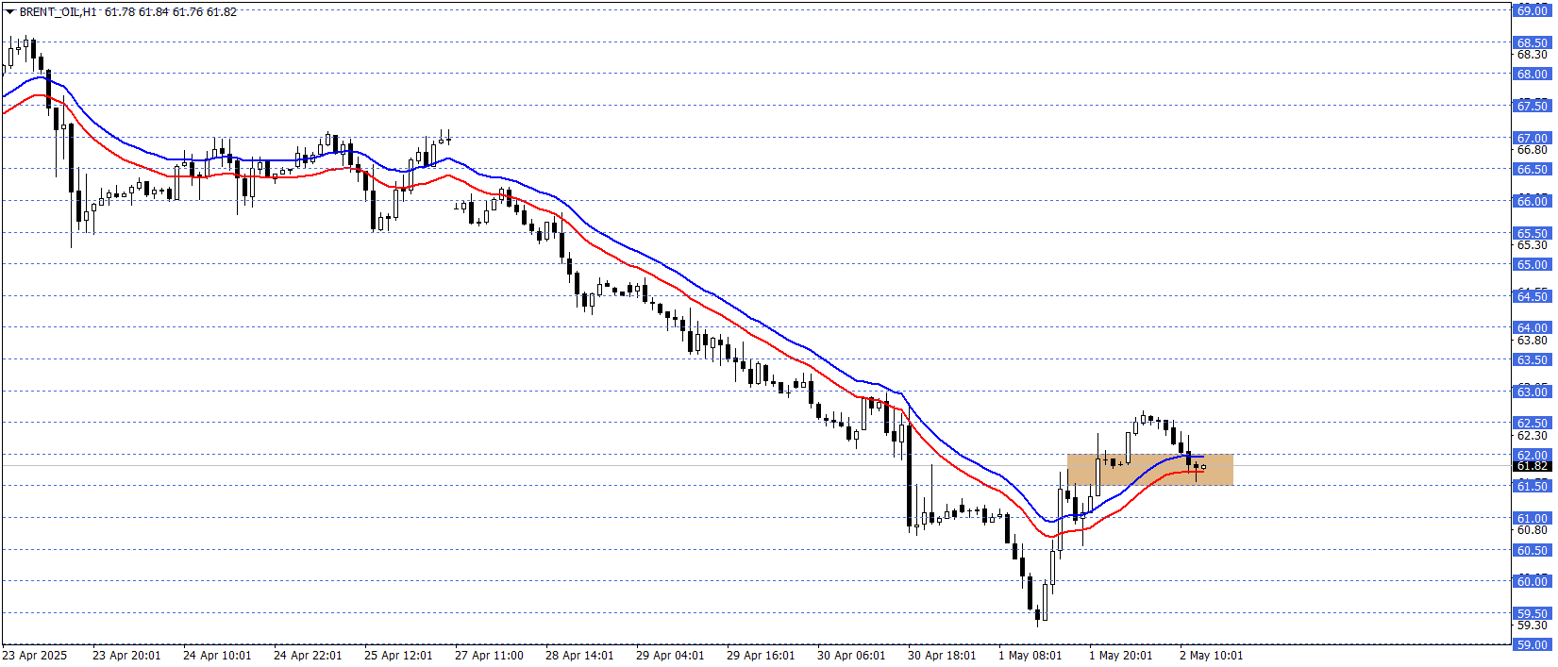Click the 63.50 price level label

[x=1533, y=359]
